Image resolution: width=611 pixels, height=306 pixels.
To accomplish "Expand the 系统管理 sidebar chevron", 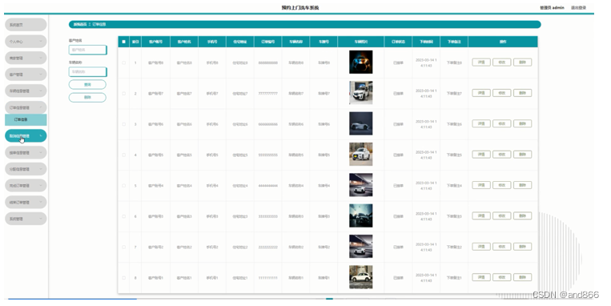I will click(x=41, y=219).
